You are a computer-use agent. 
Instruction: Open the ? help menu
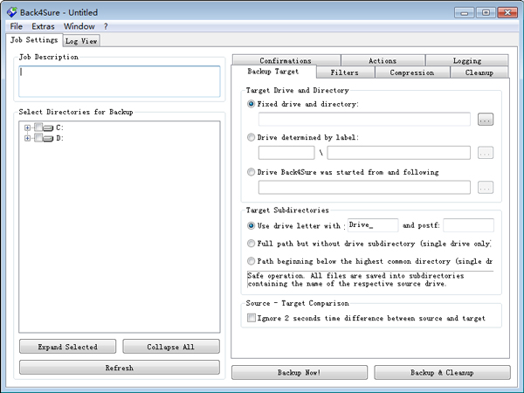[x=106, y=26]
